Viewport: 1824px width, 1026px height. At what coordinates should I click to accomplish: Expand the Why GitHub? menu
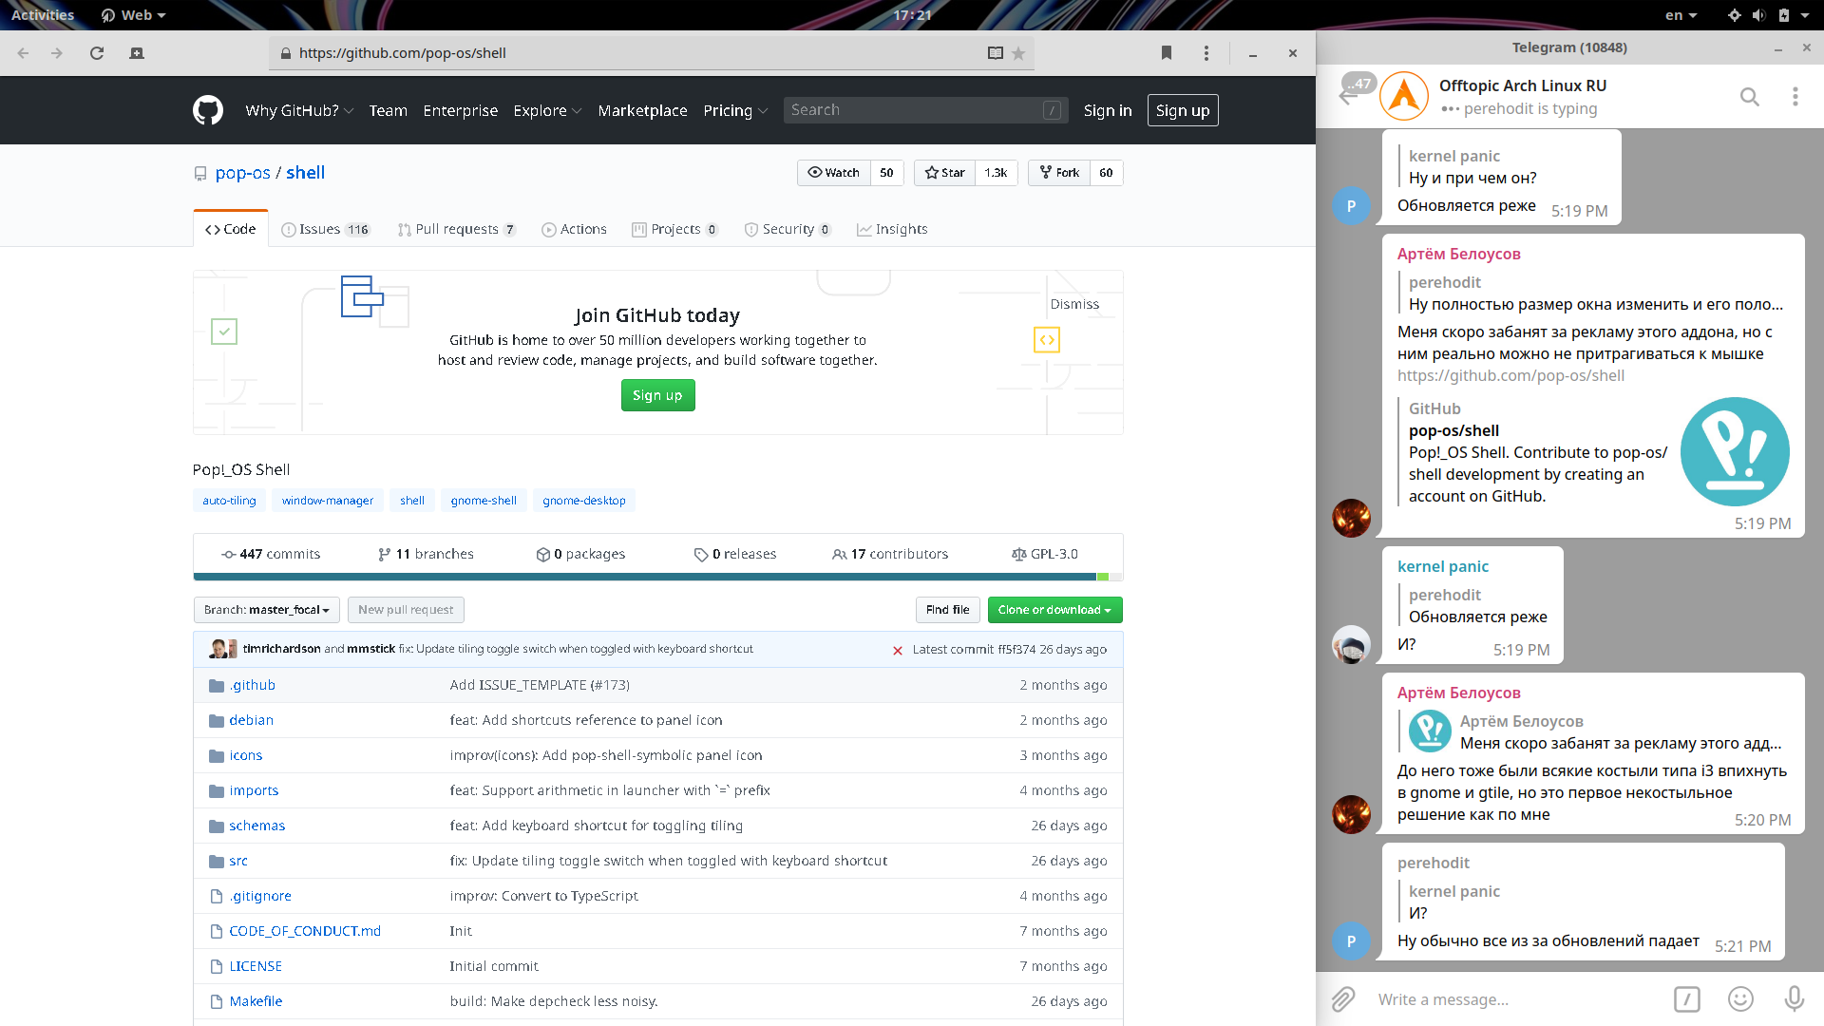point(299,110)
